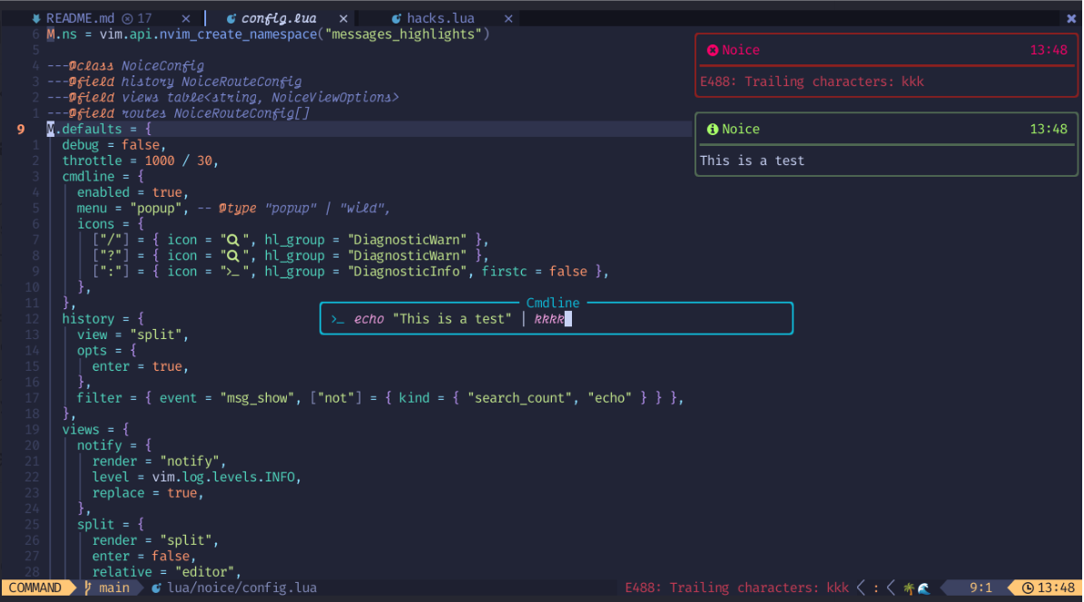Click the 'split = {' line

(111, 524)
